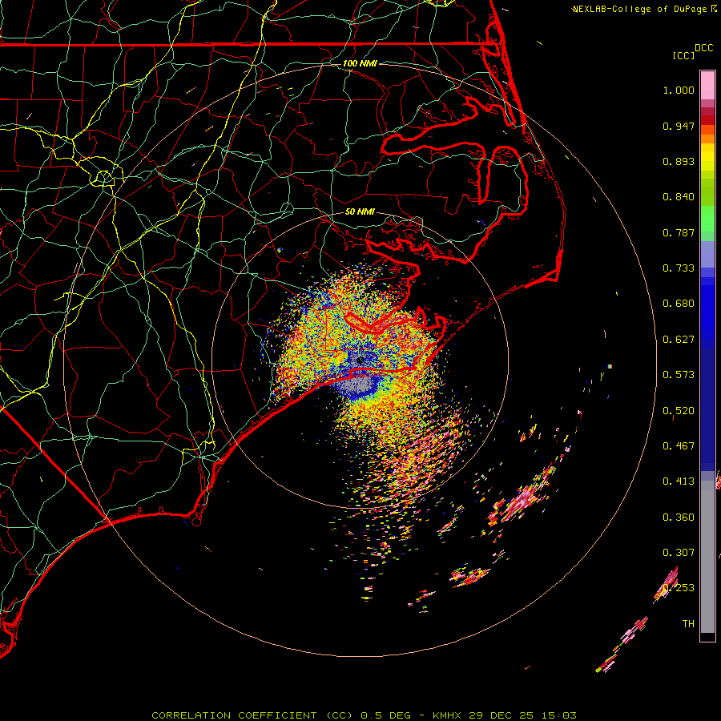Click the bright green segment of color bar
Screen dimensions: 721x721
[707, 219]
